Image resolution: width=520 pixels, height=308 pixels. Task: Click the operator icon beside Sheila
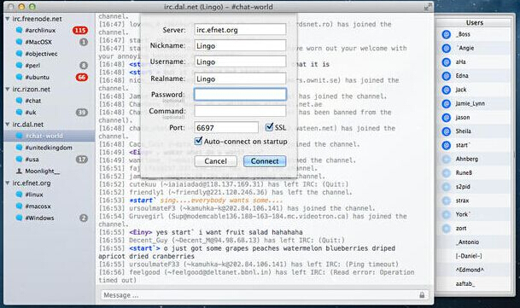[x=447, y=131]
